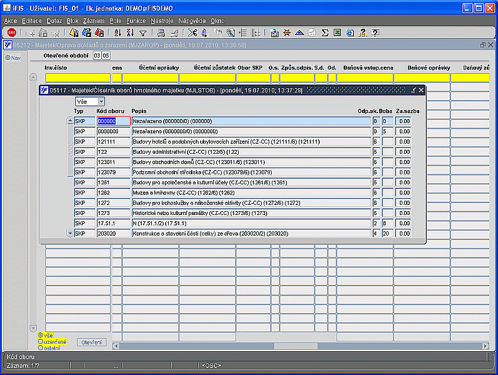Viewport: 498px width, 375px height.
Task: Select the "vše" radio button
Action: click(41, 336)
